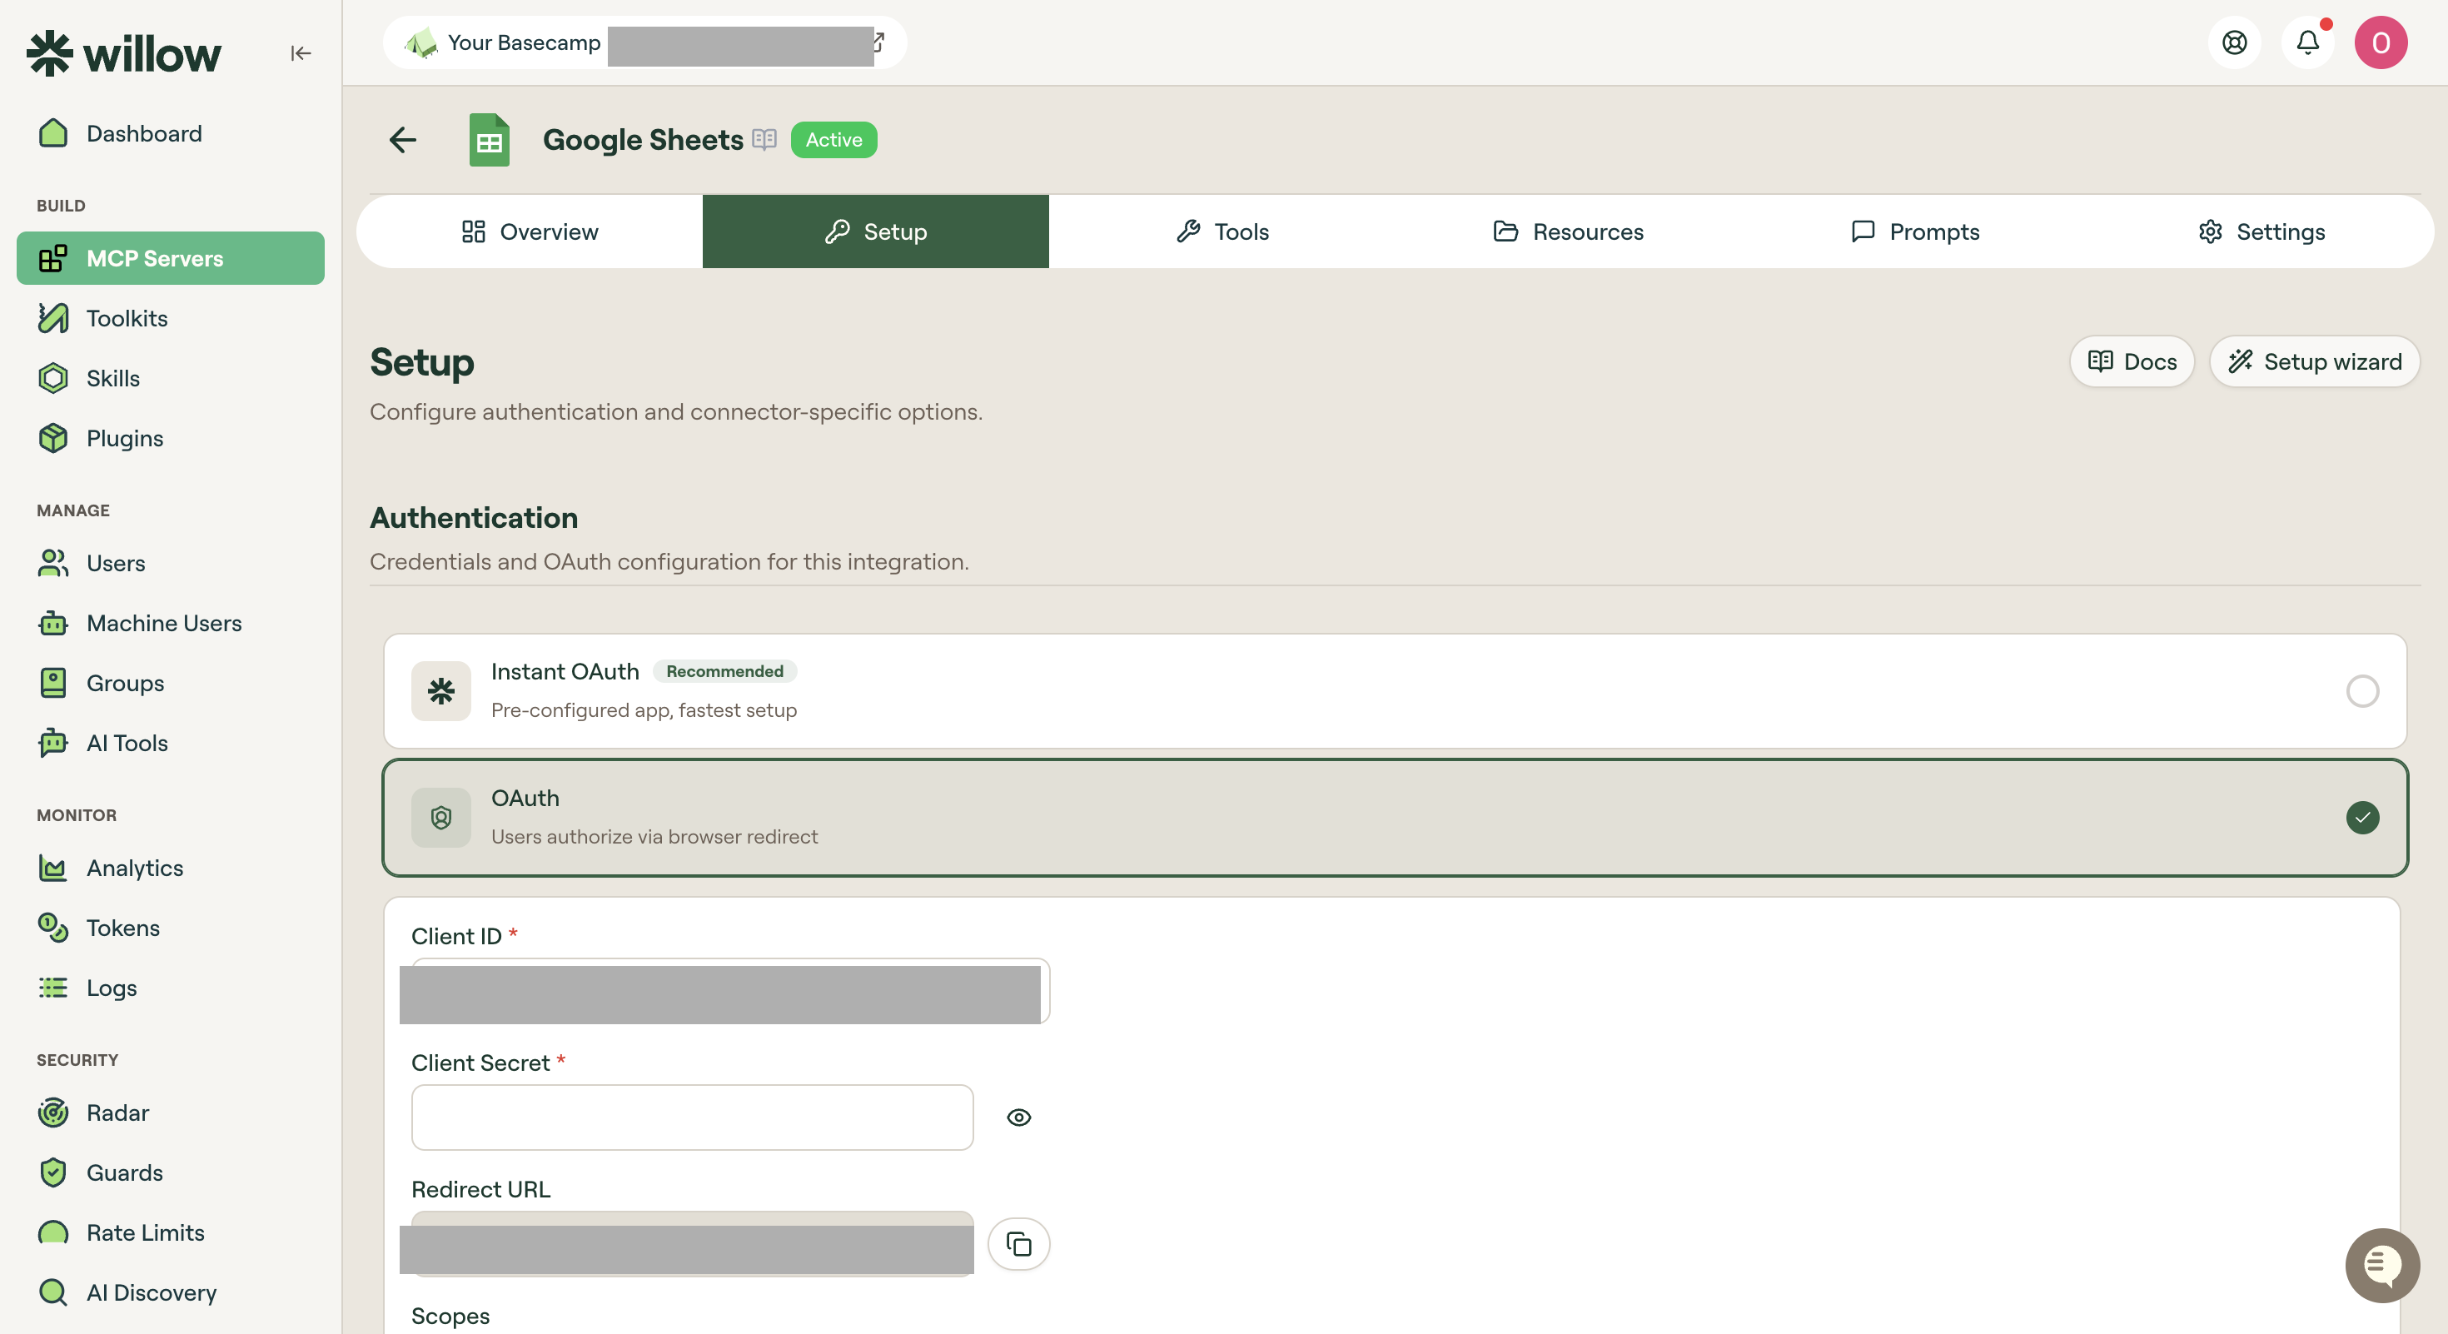Open AI Tools page
The height and width of the screenshot is (1334, 2448).
coord(171,743)
